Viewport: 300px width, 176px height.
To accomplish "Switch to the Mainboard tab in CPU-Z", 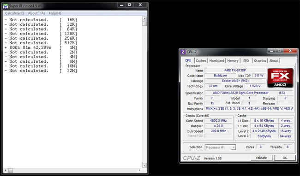I will (x=216, y=61).
